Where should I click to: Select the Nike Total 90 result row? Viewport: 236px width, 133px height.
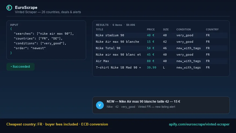pos(161,48)
